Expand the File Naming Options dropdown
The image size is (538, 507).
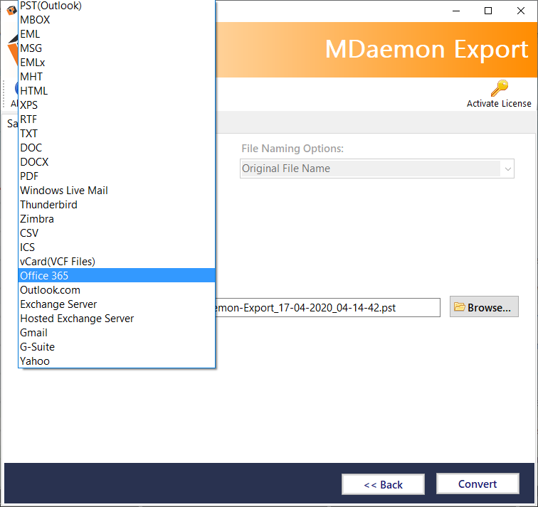[x=507, y=169]
